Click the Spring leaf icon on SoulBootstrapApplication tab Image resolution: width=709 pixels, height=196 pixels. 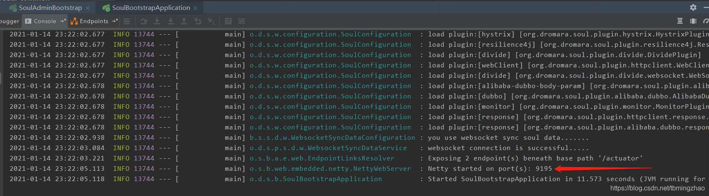pyautogui.click(x=106, y=8)
